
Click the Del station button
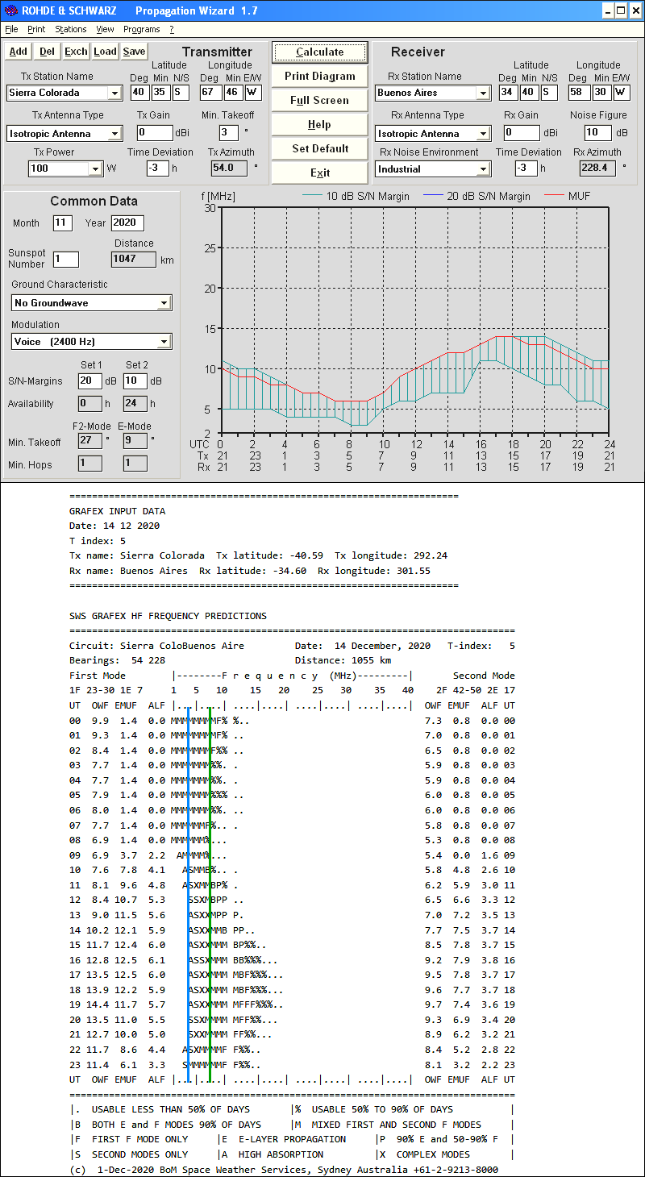tap(48, 52)
